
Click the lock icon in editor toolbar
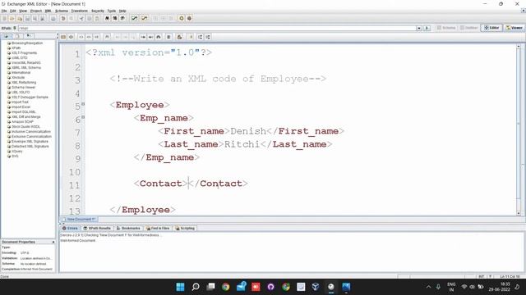pyautogui.click(x=179, y=37)
